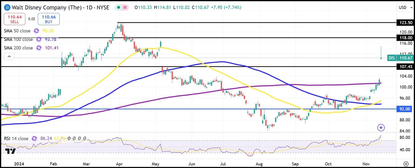This screenshot has width=415, height=168.
Task: Click the high price H114.81
Action: (x=163, y=8)
